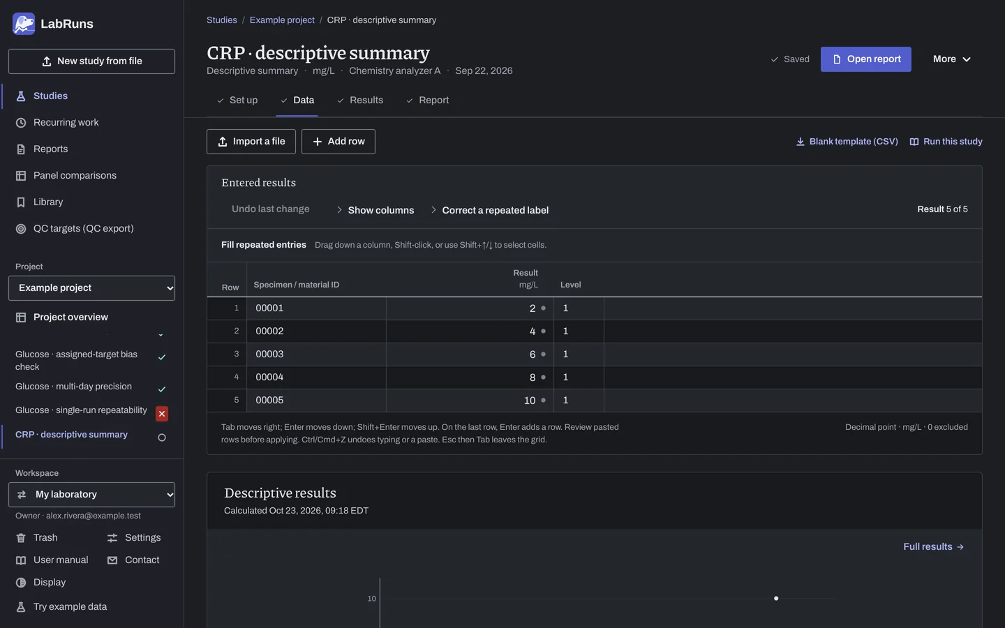The height and width of the screenshot is (628, 1005).
Task: Open Settings in the sidebar
Action: (x=134, y=538)
